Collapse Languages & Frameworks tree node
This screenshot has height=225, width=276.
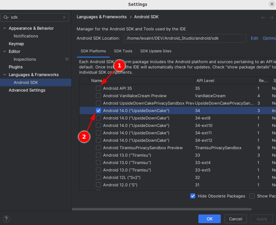[x=5, y=75]
